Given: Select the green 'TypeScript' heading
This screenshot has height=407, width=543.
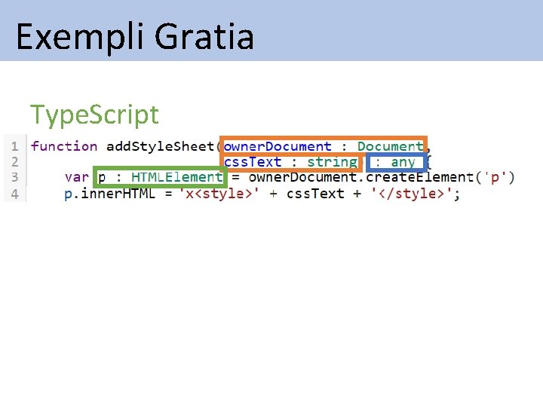Looking at the screenshot, I should coord(94,115).
